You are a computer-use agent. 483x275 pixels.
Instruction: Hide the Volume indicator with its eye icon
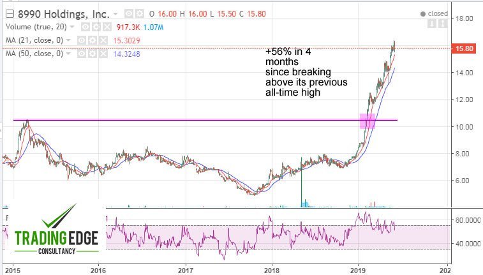[x=85, y=27]
